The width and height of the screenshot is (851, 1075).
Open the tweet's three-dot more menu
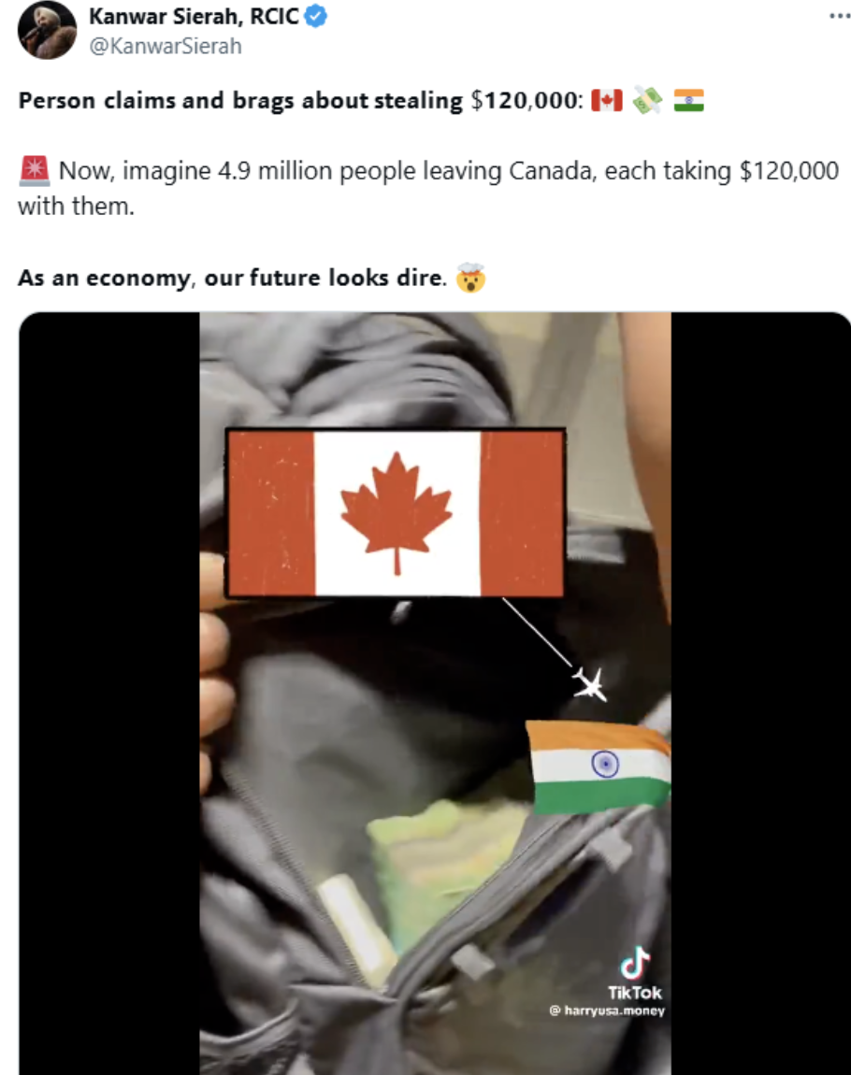click(x=840, y=16)
